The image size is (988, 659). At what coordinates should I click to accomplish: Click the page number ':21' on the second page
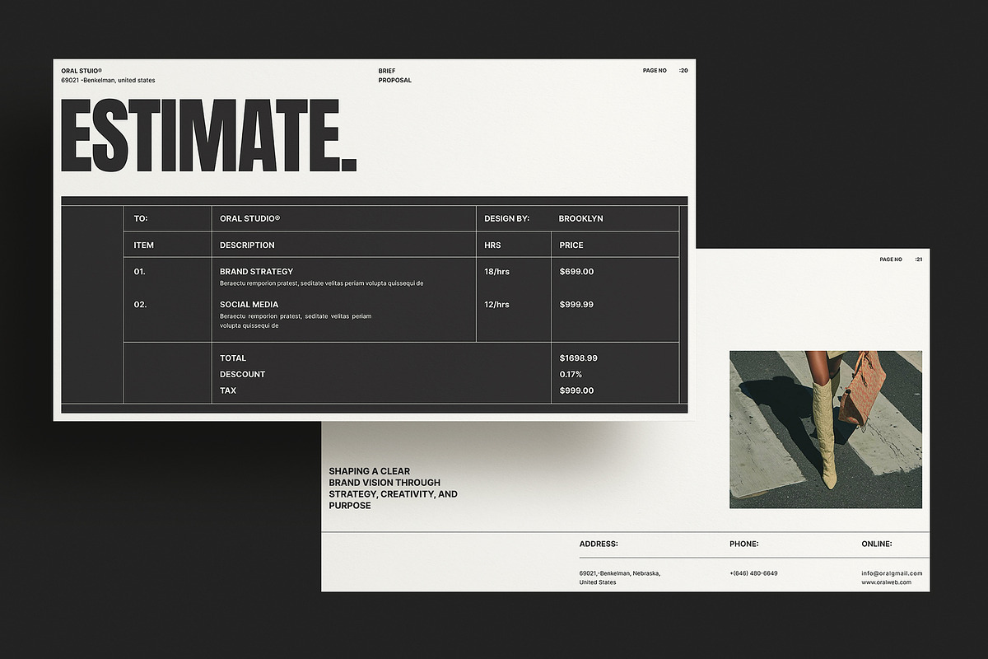coord(919,259)
